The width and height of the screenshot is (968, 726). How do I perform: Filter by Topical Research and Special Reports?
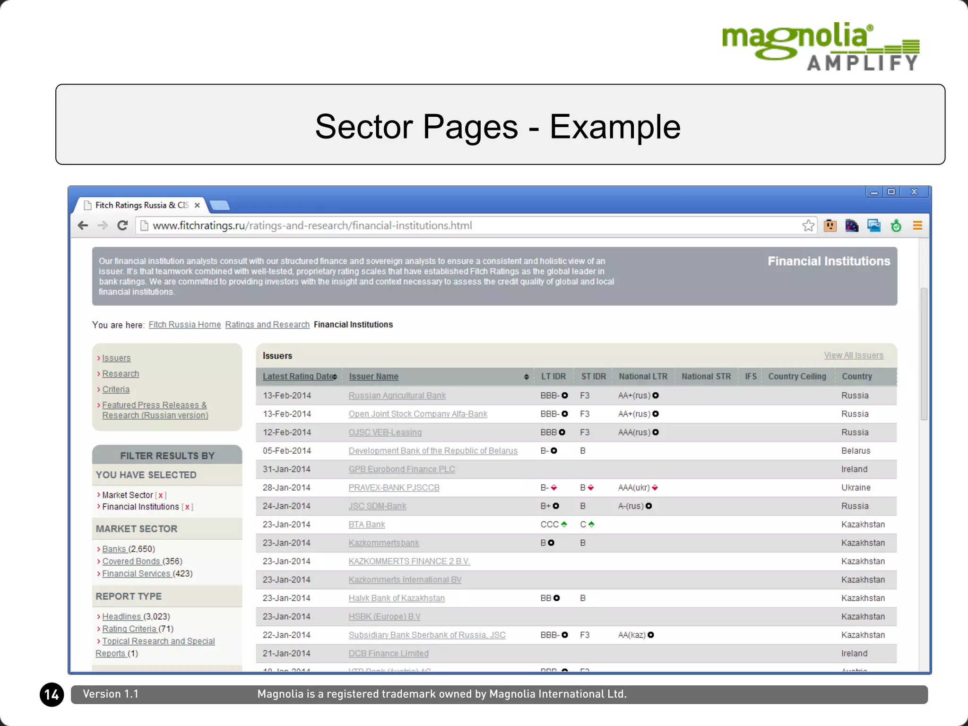(155, 647)
